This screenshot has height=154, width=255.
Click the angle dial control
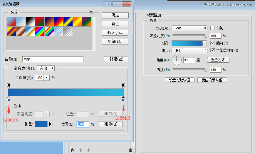(177, 60)
